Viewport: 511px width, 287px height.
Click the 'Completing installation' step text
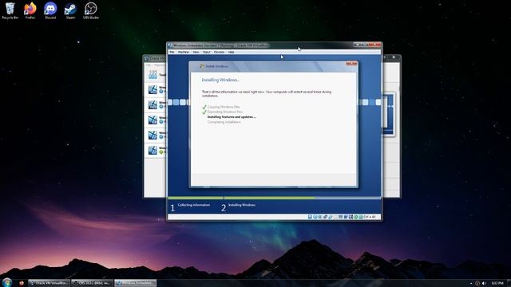click(224, 122)
